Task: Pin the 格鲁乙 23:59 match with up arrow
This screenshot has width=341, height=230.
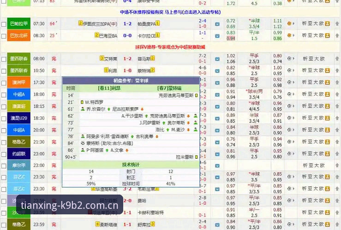Action: tap(337, 224)
